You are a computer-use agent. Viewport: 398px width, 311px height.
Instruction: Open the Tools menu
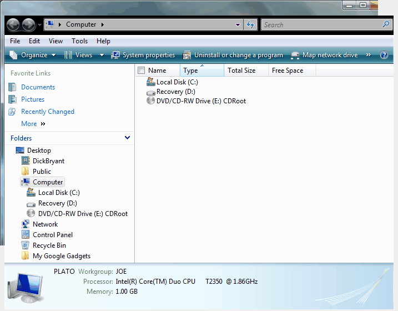[80, 41]
